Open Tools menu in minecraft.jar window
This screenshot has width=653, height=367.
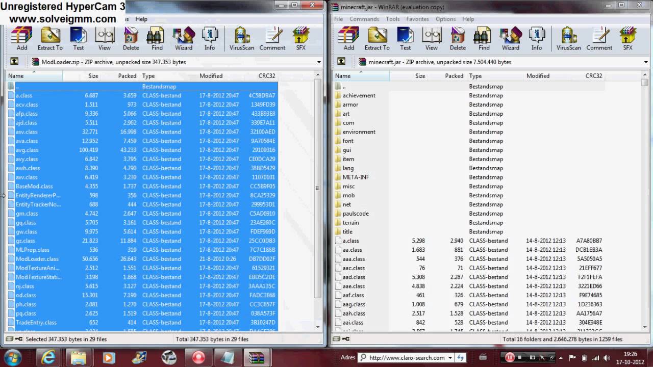click(x=393, y=19)
